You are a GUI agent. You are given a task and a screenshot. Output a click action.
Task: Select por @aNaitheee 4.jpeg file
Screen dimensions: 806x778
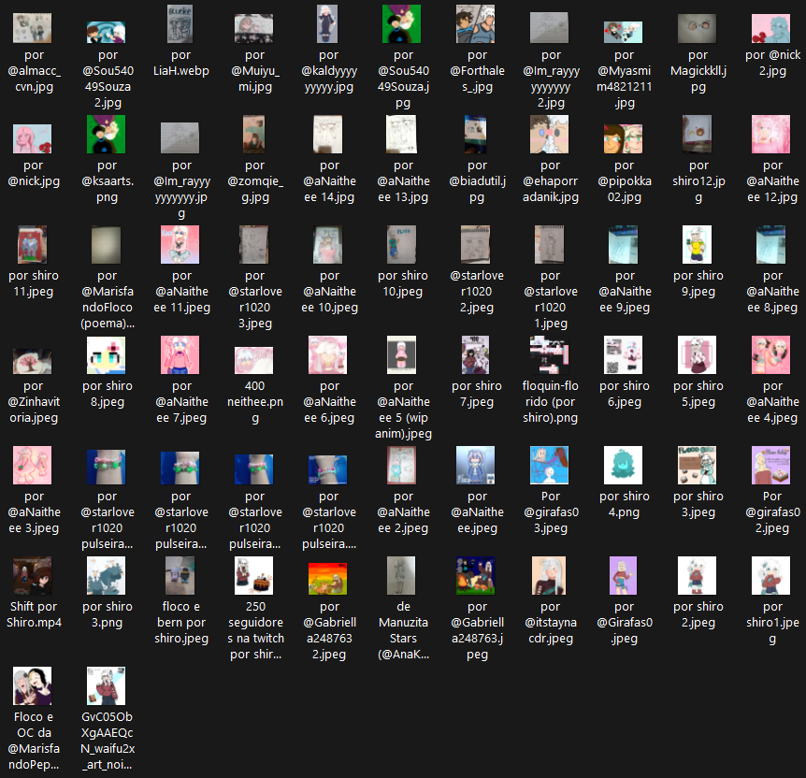click(771, 355)
